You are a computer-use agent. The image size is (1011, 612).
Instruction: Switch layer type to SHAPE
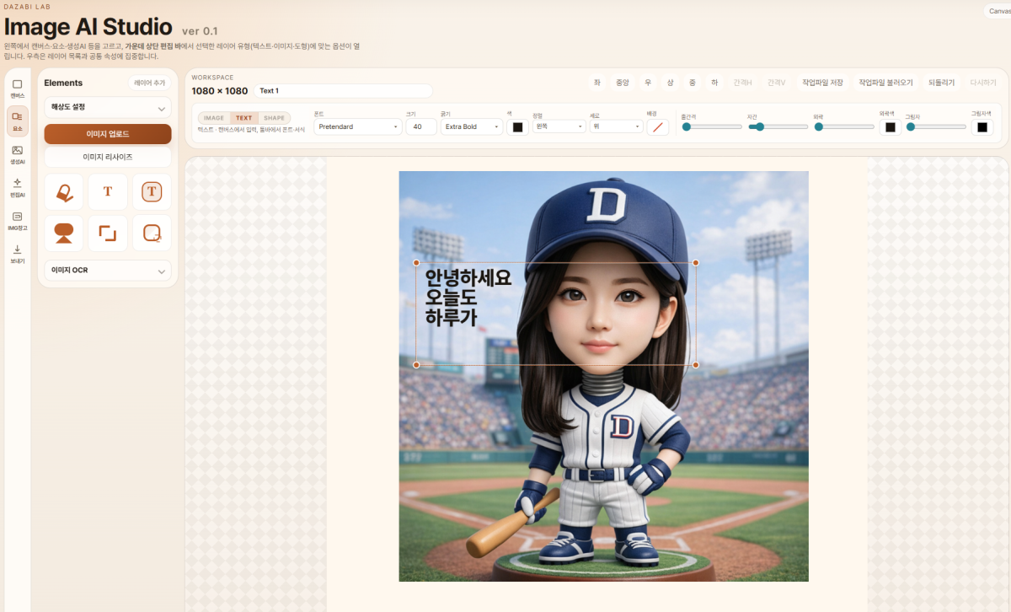(x=274, y=118)
